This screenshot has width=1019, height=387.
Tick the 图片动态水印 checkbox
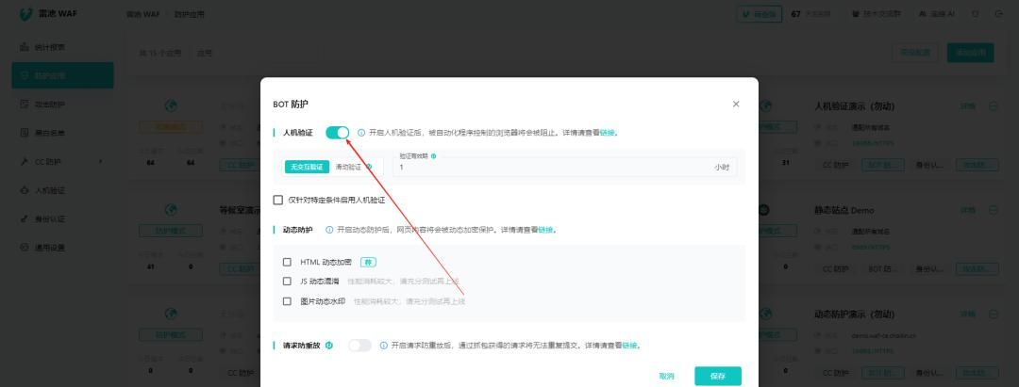pyautogui.click(x=287, y=301)
